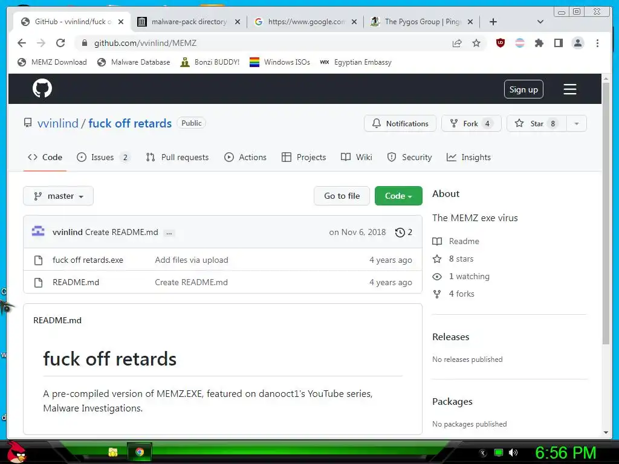Select the Code tab
The width and height of the screenshot is (619, 464).
(x=45, y=157)
